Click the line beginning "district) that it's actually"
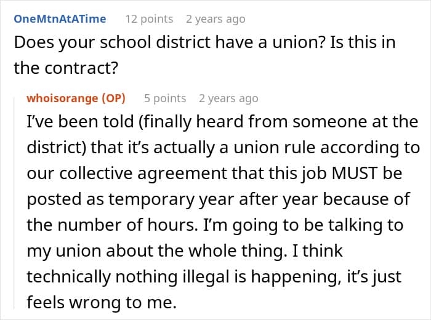This screenshot has width=431, height=320. tap(223, 148)
